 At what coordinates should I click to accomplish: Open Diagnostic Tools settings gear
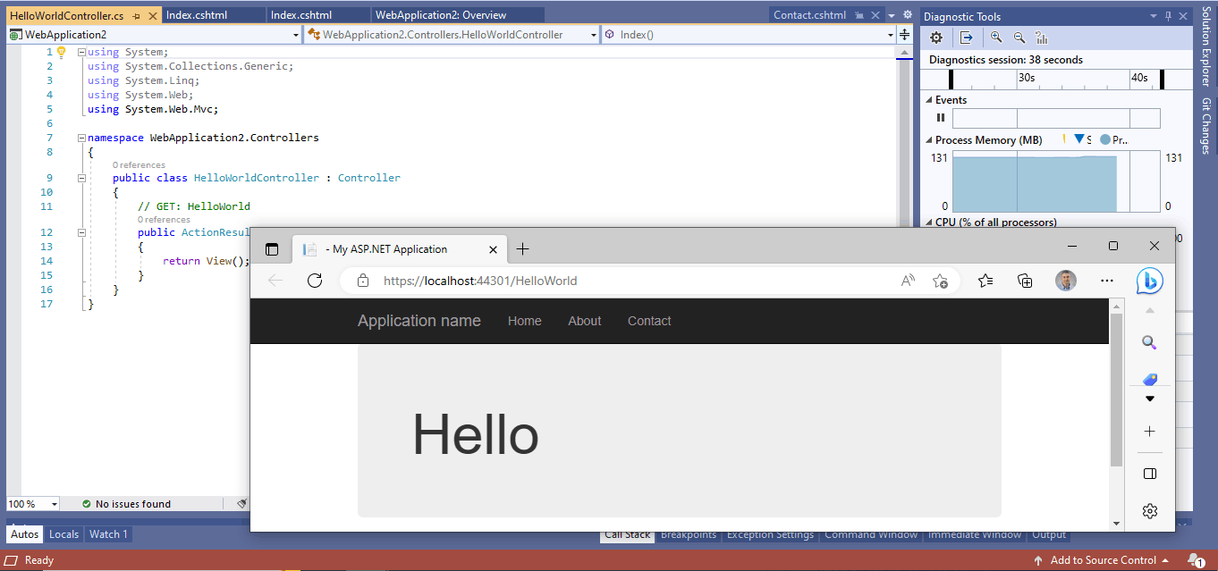click(x=936, y=38)
